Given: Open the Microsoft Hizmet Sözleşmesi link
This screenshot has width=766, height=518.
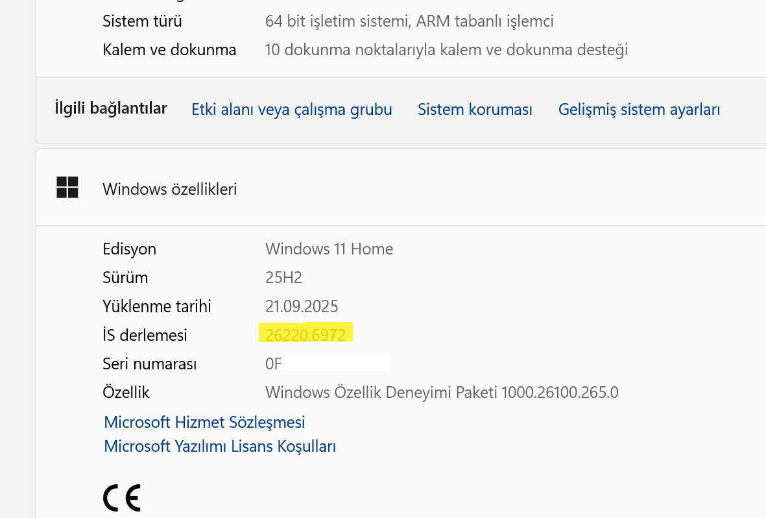Looking at the screenshot, I should tap(204, 422).
